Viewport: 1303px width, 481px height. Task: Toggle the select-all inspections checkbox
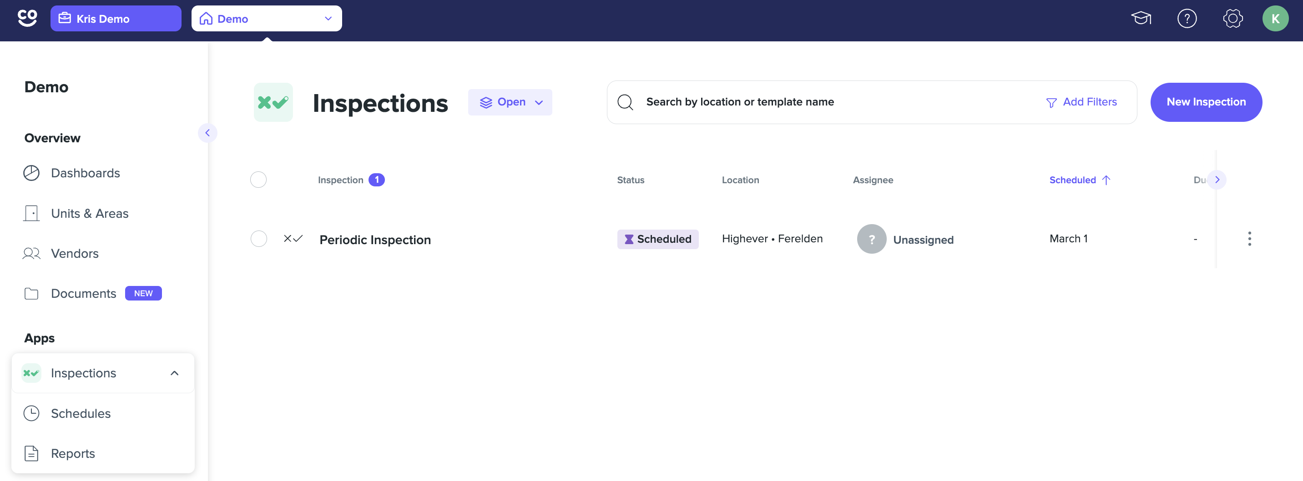[258, 180]
